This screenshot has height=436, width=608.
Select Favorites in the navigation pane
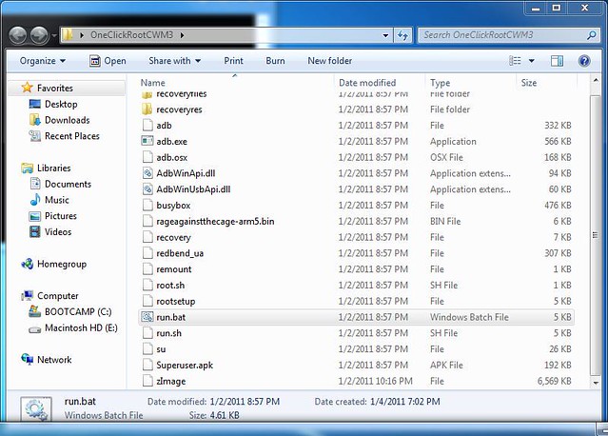tap(54, 88)
